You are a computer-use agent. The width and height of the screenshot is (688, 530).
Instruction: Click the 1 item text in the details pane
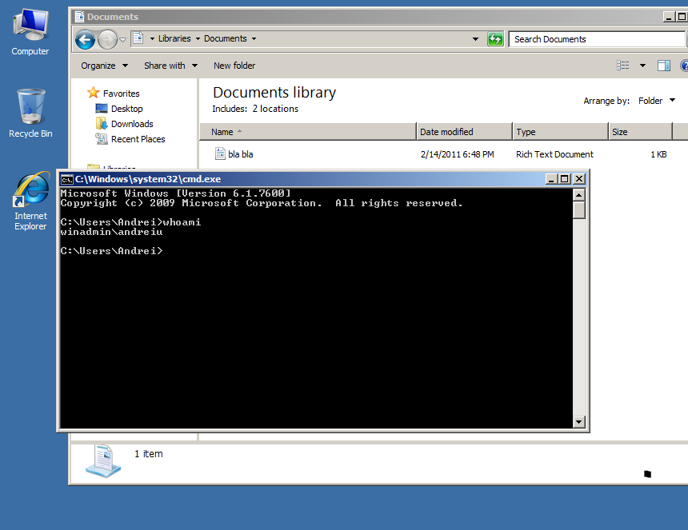pyautogui.click(x=148, y=454)
